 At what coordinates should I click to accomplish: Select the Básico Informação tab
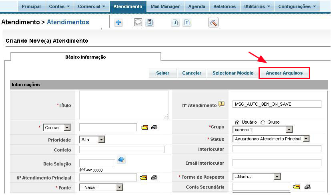click(86, 57)
